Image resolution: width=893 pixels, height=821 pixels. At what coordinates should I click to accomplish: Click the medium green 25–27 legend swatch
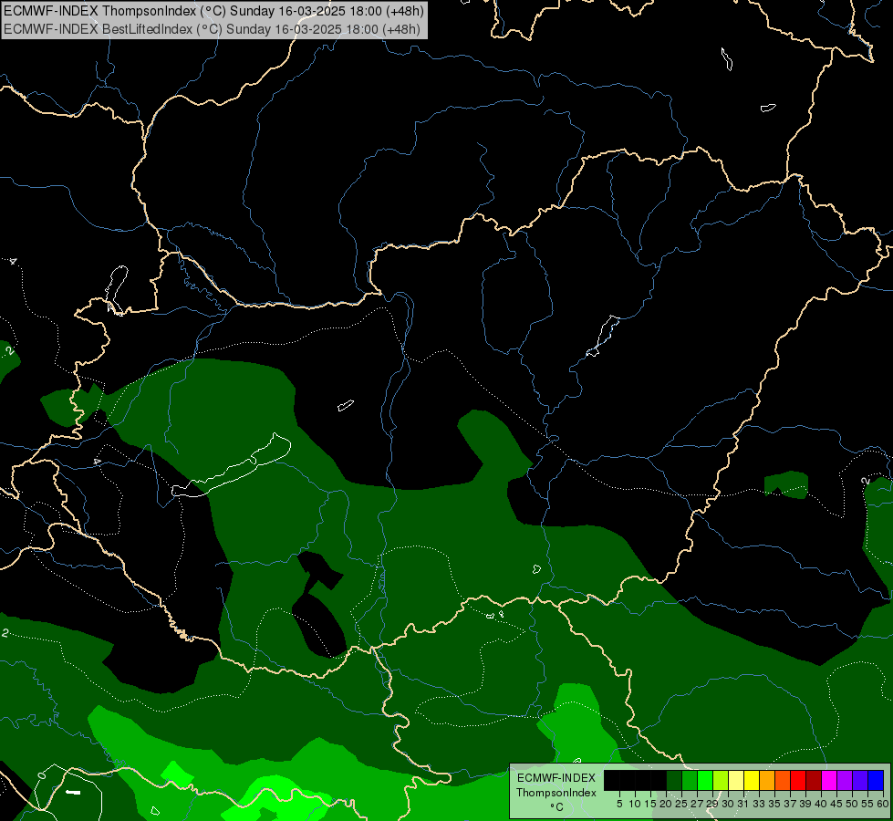(690, 781)
